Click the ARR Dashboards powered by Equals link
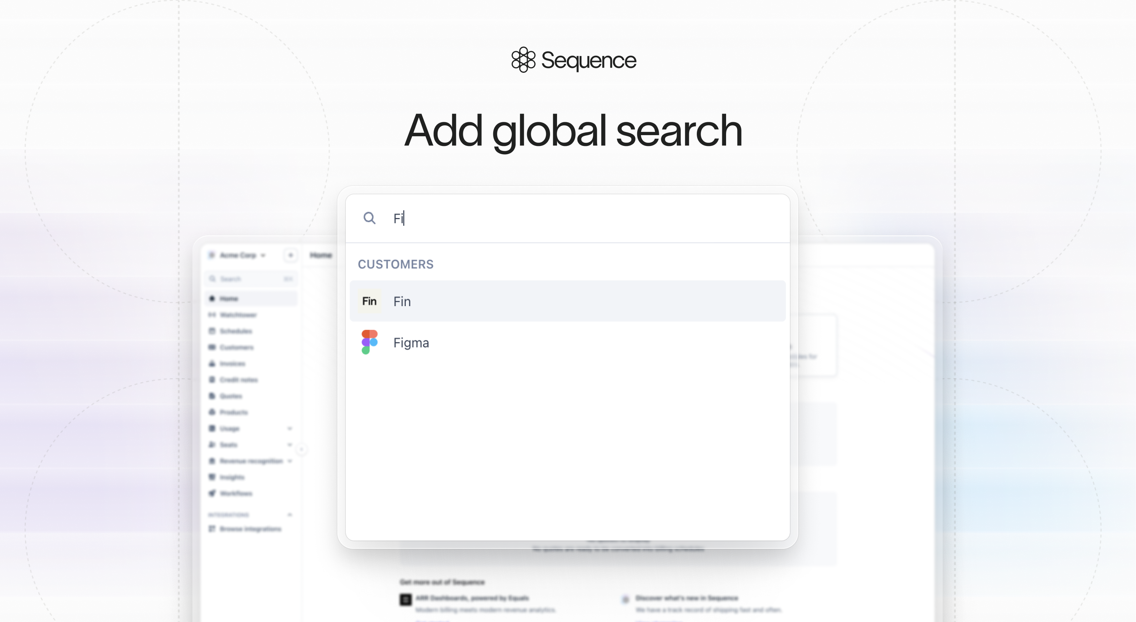The height and width of the screenshot is (622, 1136). click(472, 598)
